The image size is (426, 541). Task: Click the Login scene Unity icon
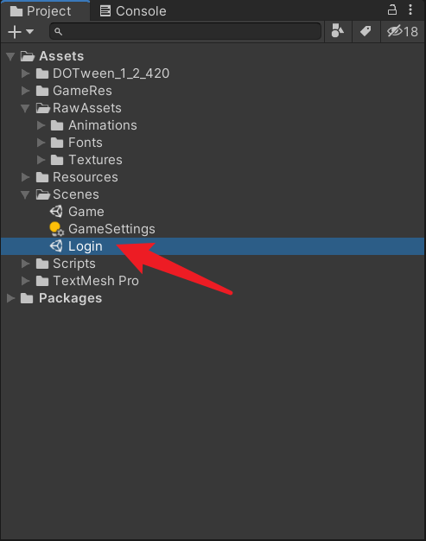(56, 246)
